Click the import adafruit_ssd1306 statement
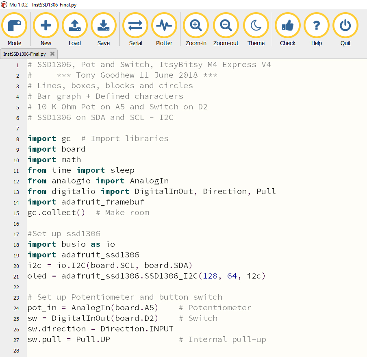The width and height of the screenshot is (367, 357). click(x=73, y=255)
